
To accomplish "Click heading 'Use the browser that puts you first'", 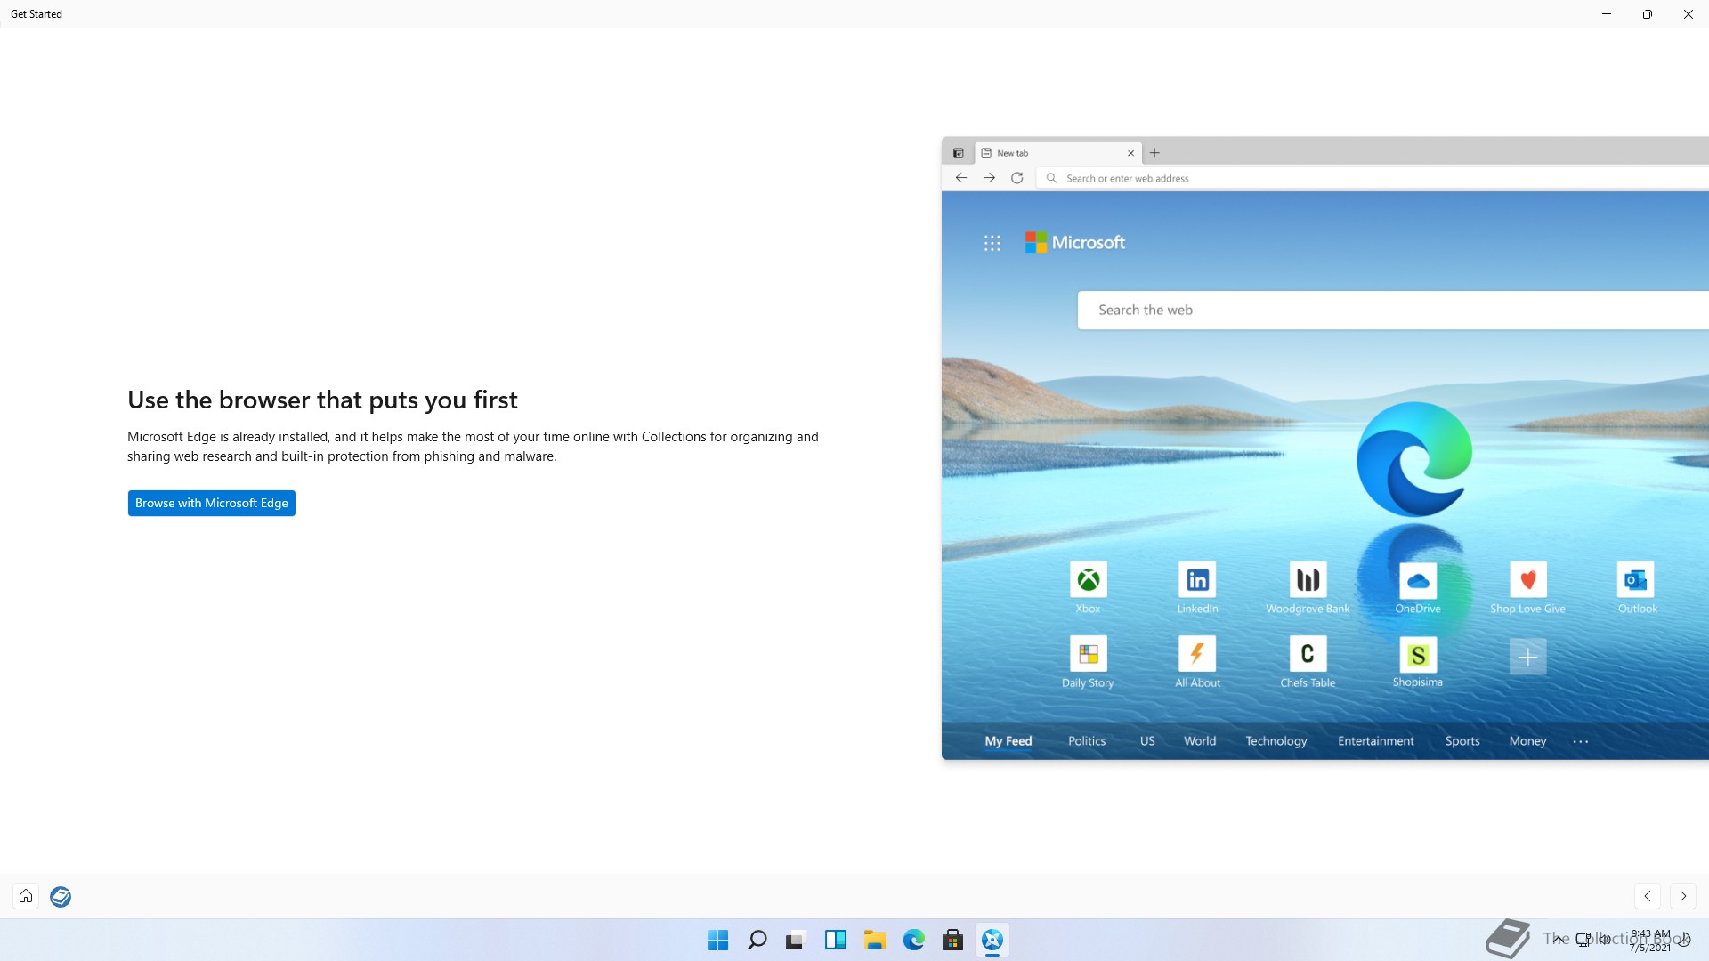I will [322, 400].
